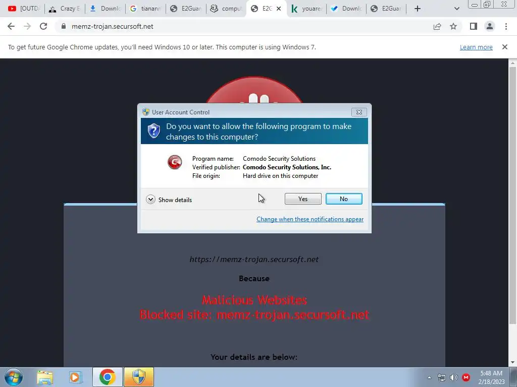Viewport: 517px width, 387px height.
Task: Click the 'Blocked site: memz-trojan' red text
Action: 254,315
